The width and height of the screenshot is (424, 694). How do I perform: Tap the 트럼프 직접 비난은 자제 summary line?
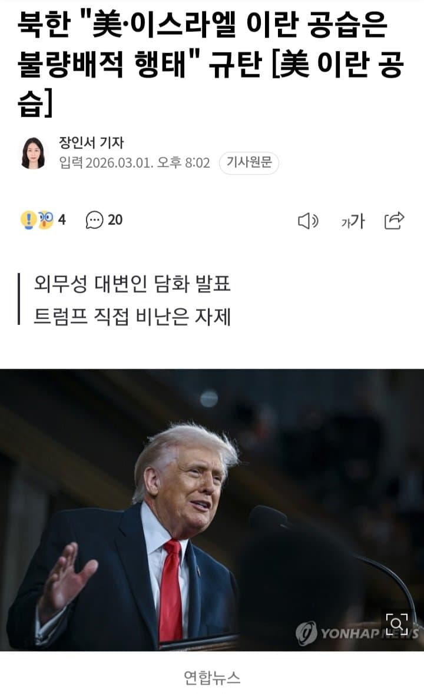click(x=132, y=317)
